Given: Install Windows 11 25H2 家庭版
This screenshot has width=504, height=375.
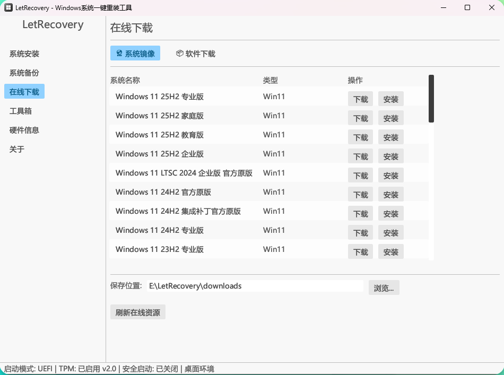Looking at the screenshot, I should tap(390, 118).
